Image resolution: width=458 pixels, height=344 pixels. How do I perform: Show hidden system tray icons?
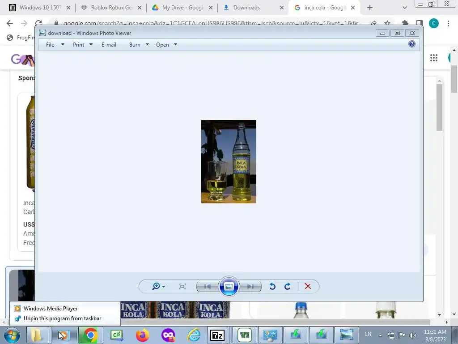point(380,335)
